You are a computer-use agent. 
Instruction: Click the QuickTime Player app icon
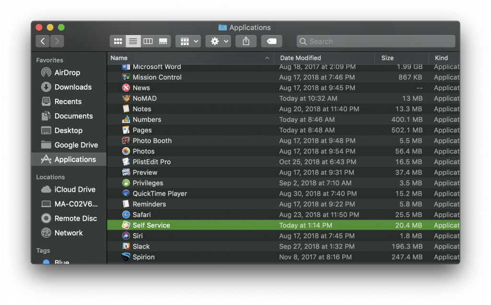point(126,194)
